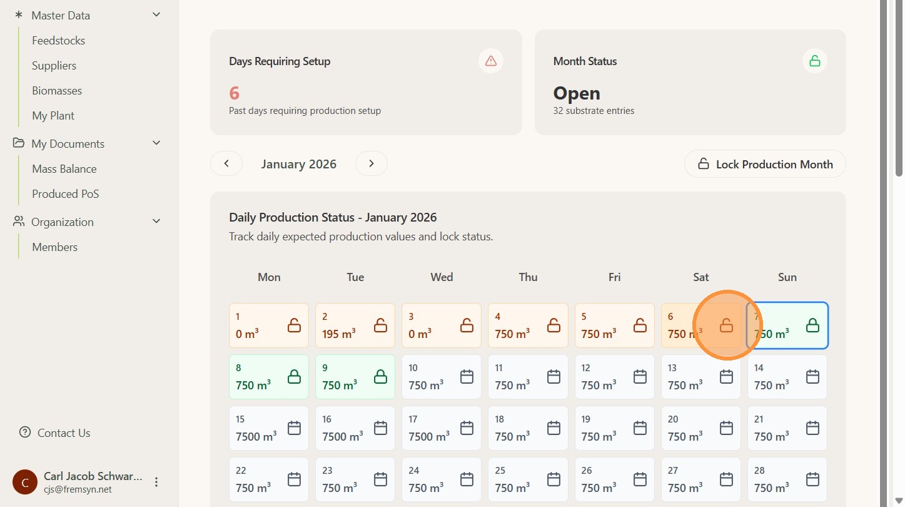Click the calendar icon on day 21
This screenshot has width=905, height=507.
(812, 428)
